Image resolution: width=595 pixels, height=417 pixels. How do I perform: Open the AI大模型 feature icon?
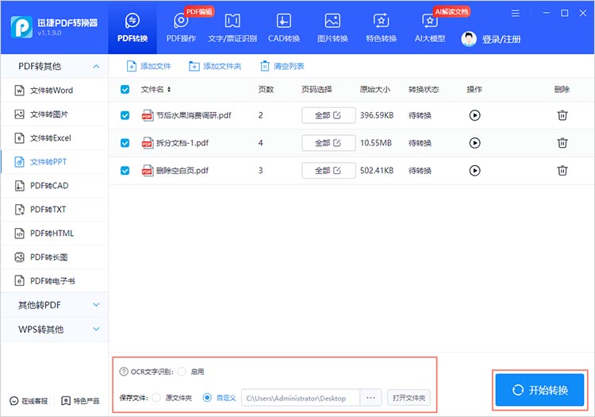point(429,21)
